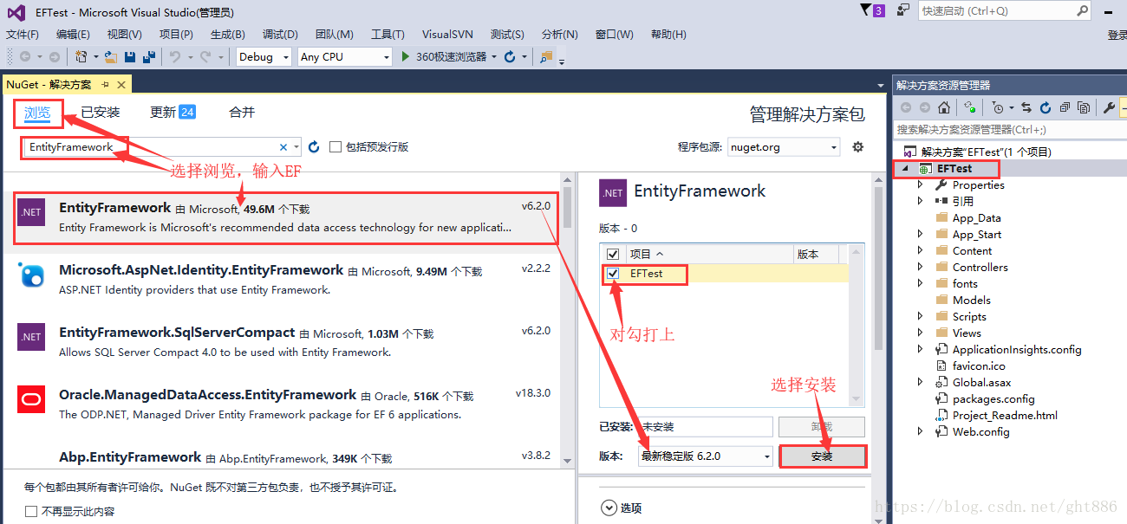Click the Save toolbar icon
Screen dimensions: 1127x524
pos(130,56)
